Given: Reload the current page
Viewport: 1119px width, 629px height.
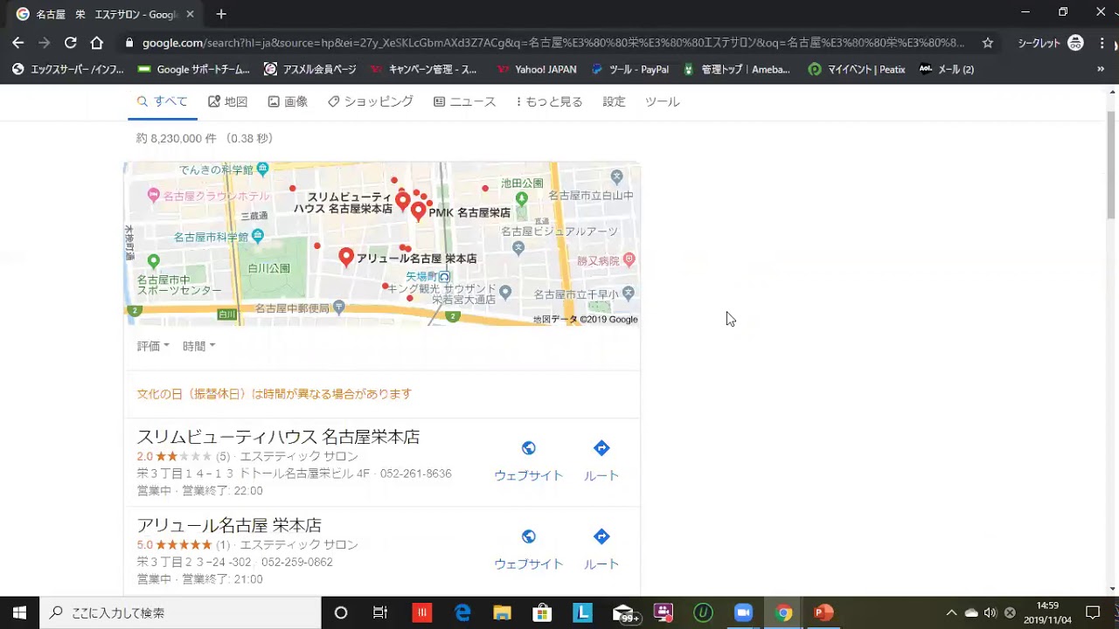Looking at the screenshot, I should click(x=71, y=43).
